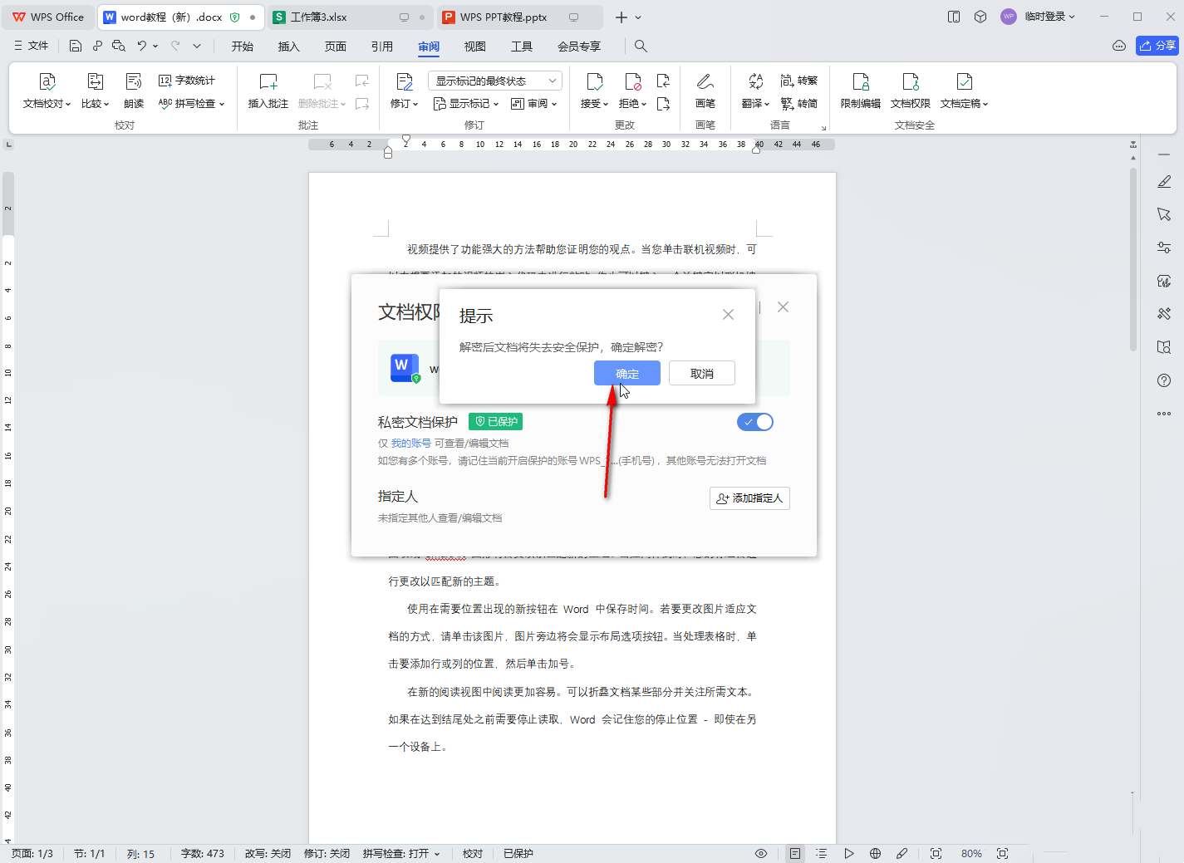Click the 我的账号 link
Screen dimensions: 1184x863
pos(411,444)
